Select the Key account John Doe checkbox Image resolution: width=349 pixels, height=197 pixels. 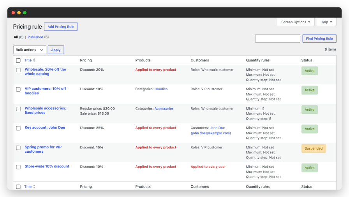tap(18, 128)
